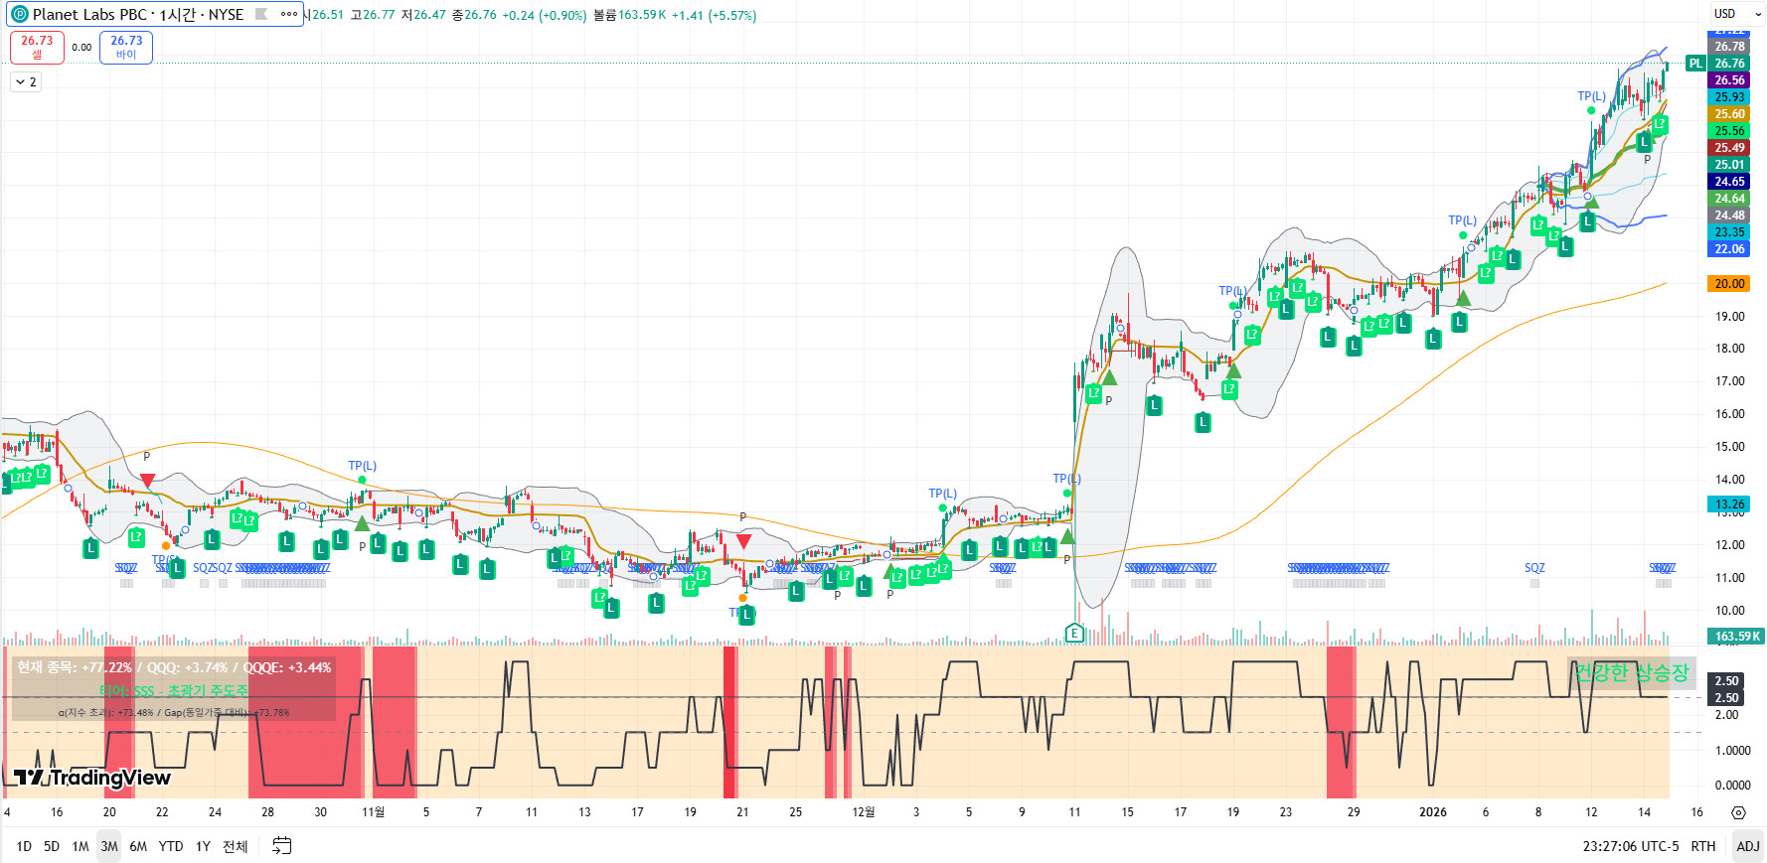Screen dimensions: 1767x863
Task: Select the 5D date range
Action: 52,846
